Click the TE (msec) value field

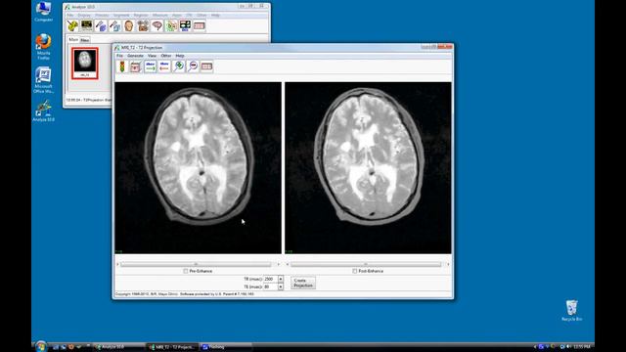(271, 286)
